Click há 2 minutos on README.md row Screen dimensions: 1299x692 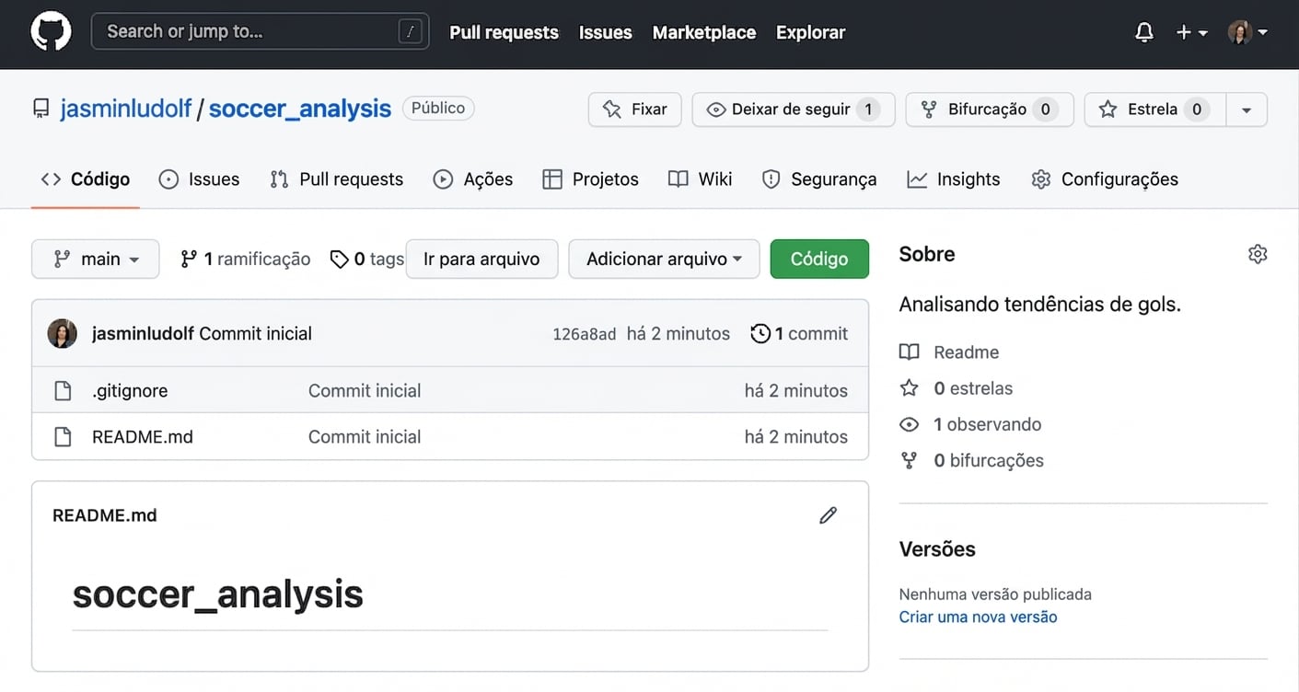796,437
